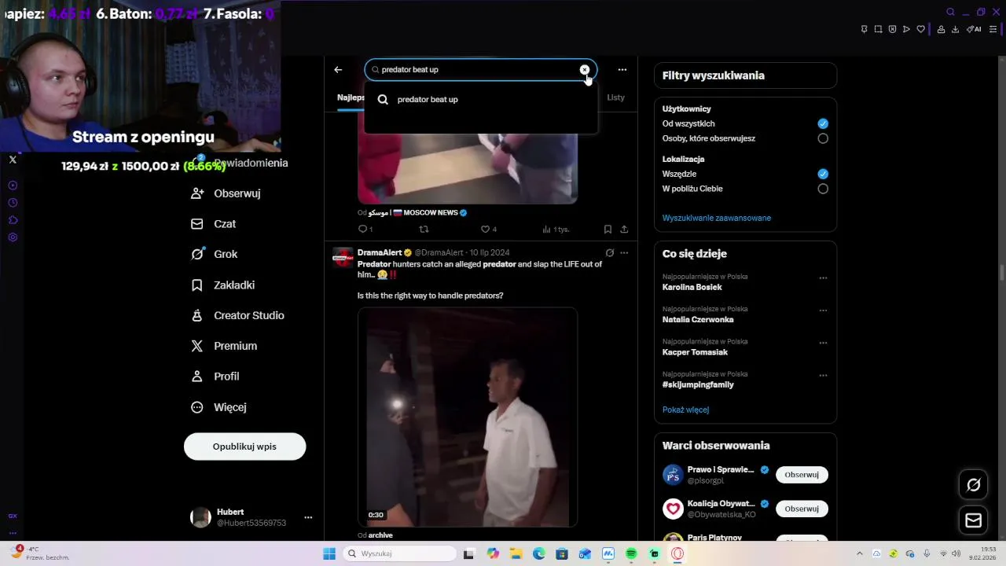The height and width of the screenshot is (566, 1006).
Task: Open the browser downloads icon
Action: pos(955,29)
